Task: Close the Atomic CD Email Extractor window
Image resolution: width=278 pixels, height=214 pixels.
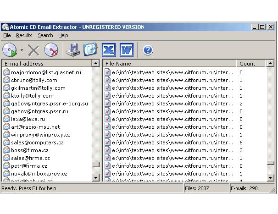Action: 271,27
